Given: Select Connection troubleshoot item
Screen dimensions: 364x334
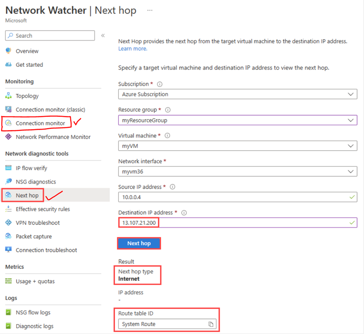Looking at the screenshot, I should coord(46,250).
